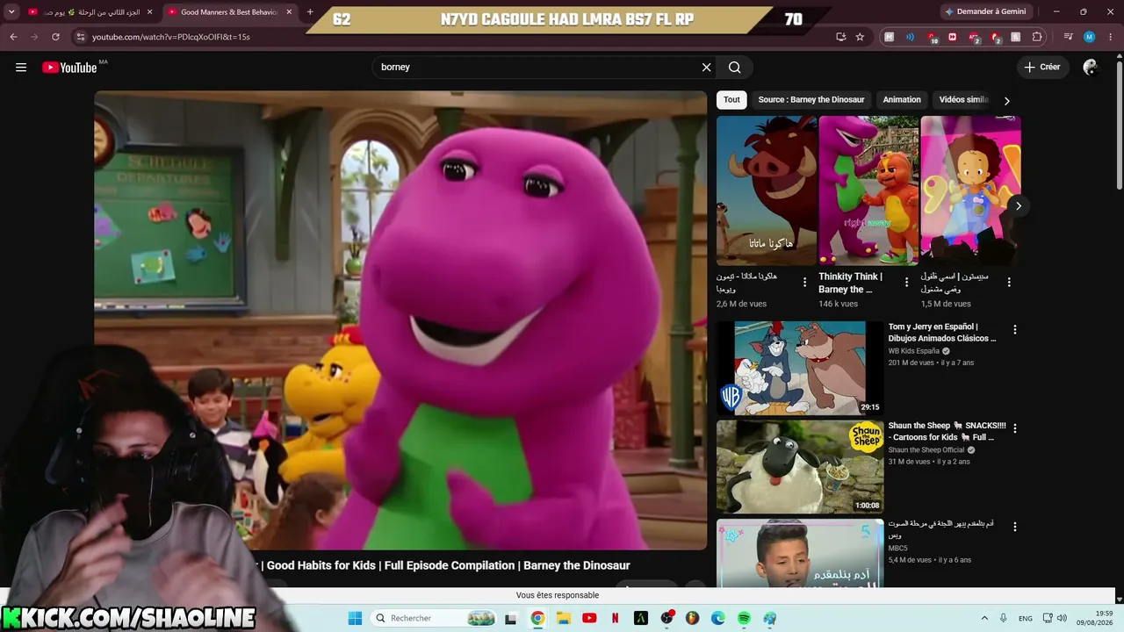Open options for Shaun the Sheep video
The image size is (1124, 632).
pos(1015,428)
